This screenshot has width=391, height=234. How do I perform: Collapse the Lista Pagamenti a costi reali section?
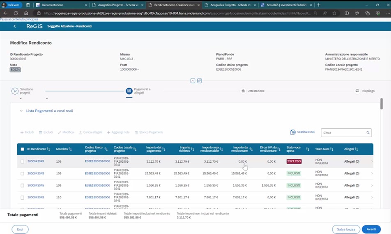21,111
